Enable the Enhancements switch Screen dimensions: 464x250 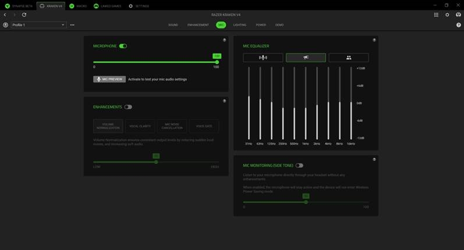coord(128,107)
